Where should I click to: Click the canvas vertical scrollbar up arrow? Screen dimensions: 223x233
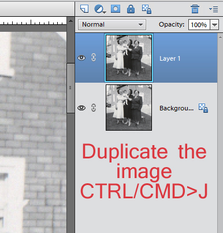point(70,21)
